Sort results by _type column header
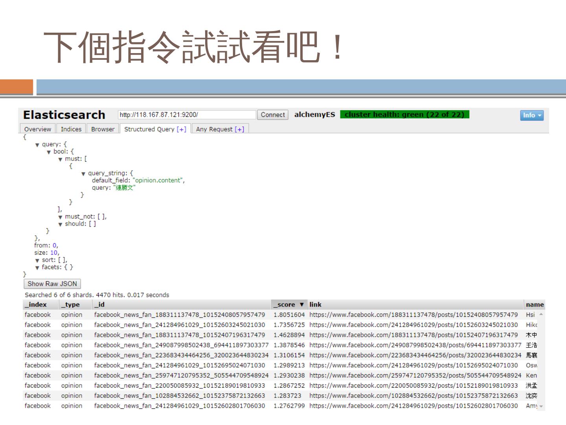 (76, 305)
